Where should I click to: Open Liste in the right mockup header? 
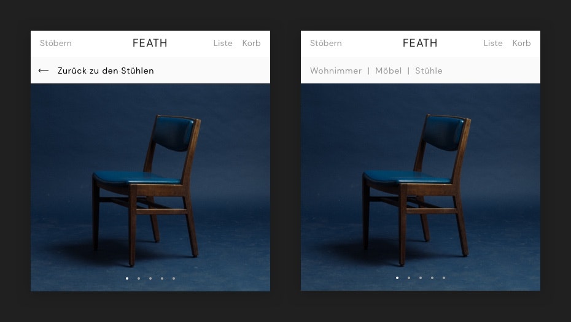[x=493, y=43]
